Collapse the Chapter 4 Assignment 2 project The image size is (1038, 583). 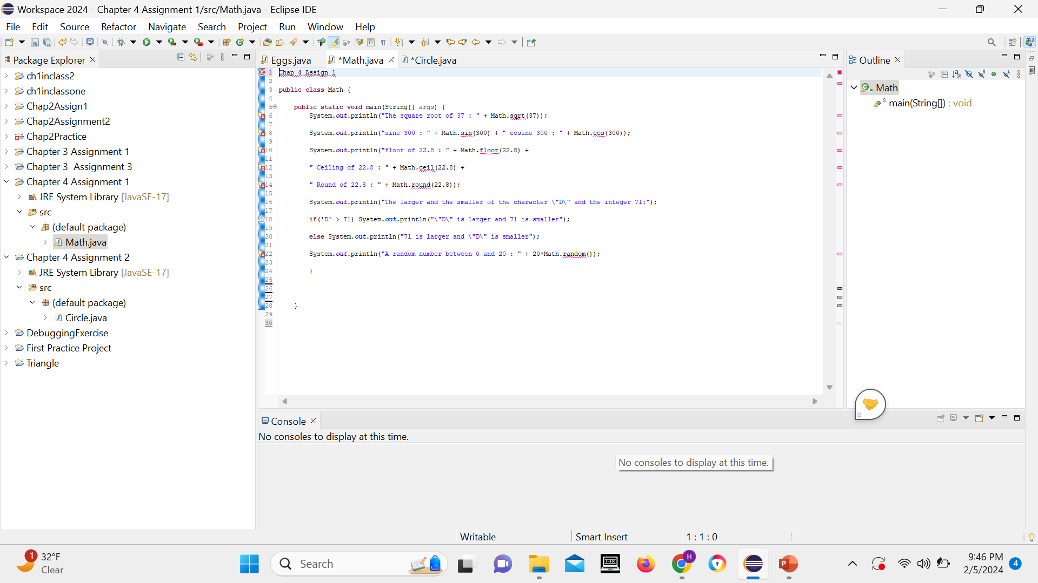[x=6, y=257]
